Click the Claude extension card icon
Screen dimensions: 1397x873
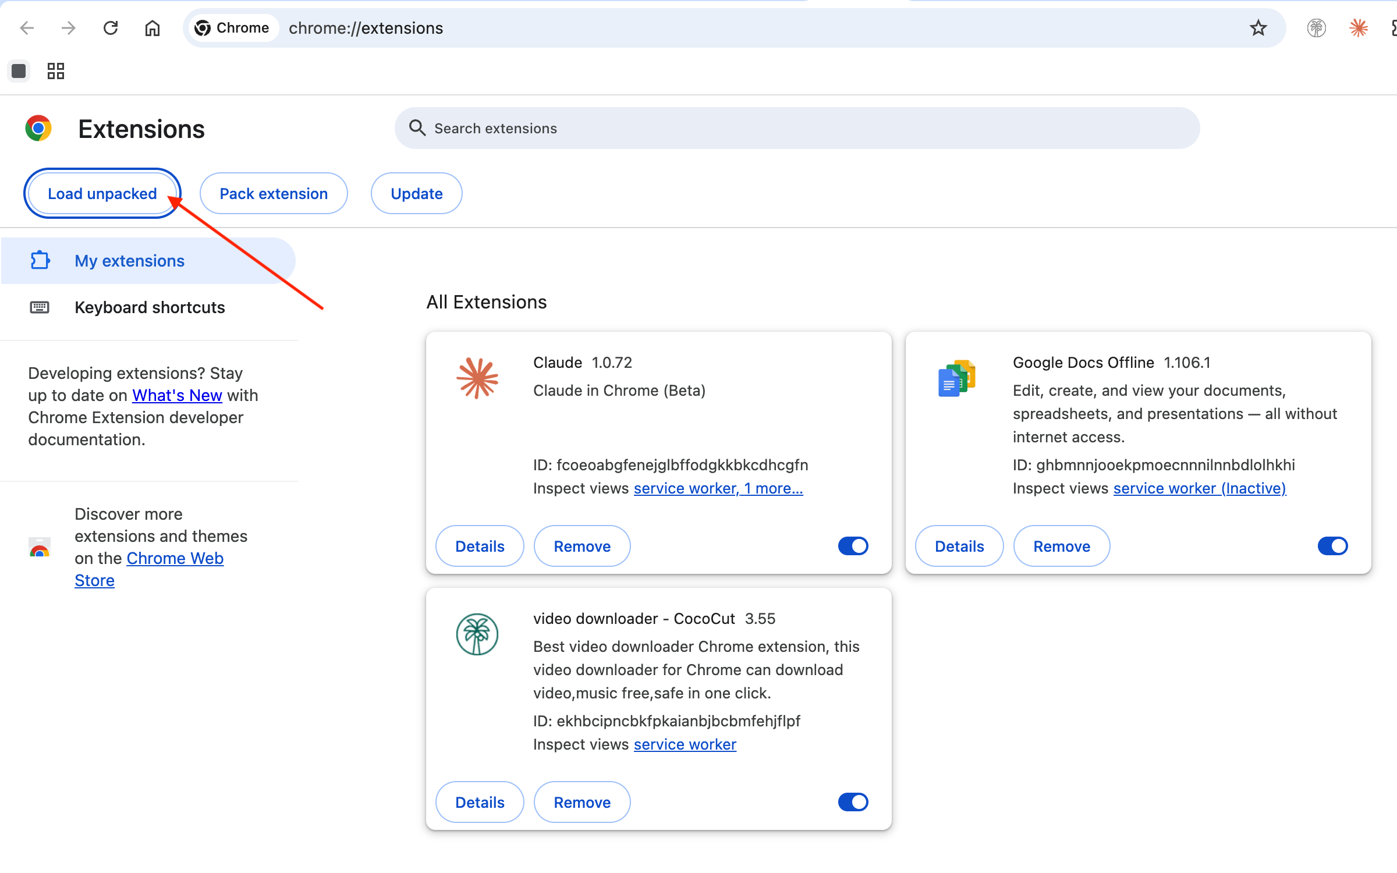[477, 378]
